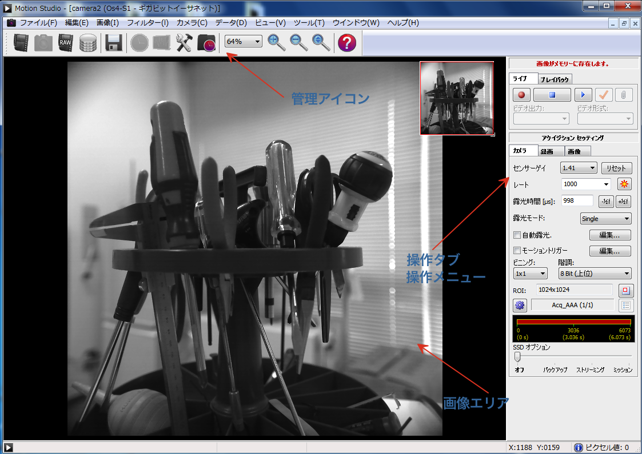Click the zoom out magnifier
The height and width of the screenshot is (454, 642).
pyautogui.click(x=298, y=42)
